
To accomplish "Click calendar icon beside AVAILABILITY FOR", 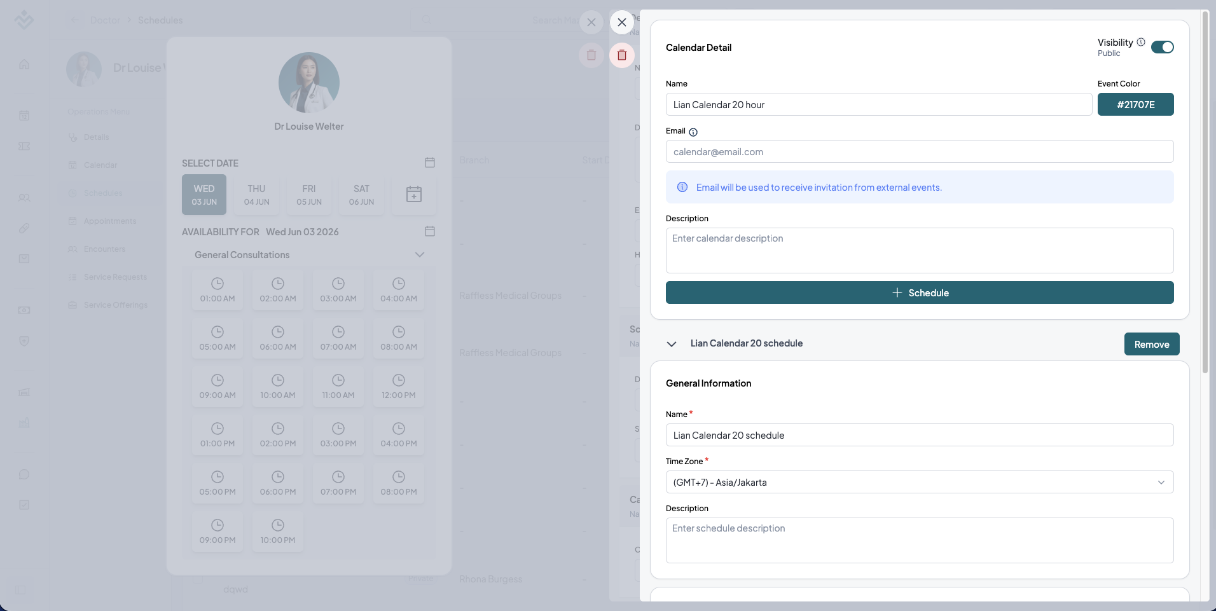I will [430, 231].
